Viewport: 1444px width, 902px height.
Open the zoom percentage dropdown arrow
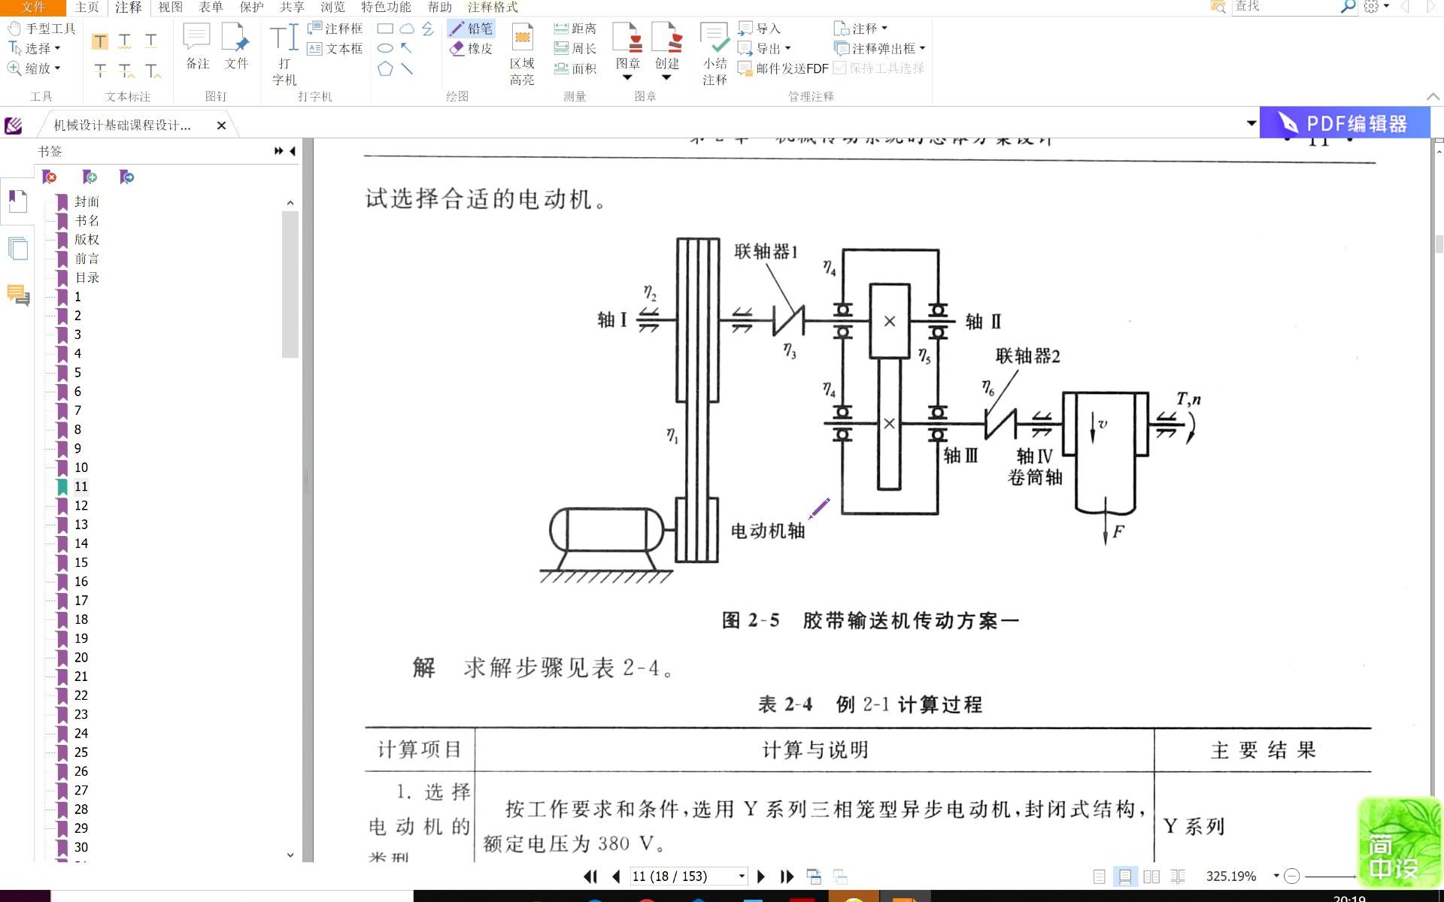click(1276, 876)
